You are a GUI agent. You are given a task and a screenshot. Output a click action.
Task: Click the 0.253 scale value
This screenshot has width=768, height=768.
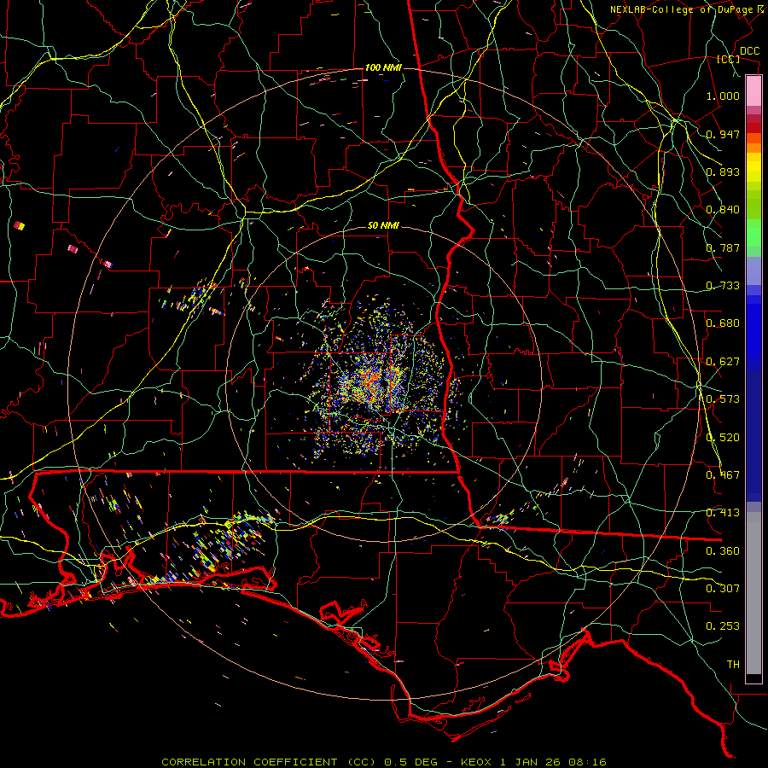pyautogui.click(x=723, y=626)
